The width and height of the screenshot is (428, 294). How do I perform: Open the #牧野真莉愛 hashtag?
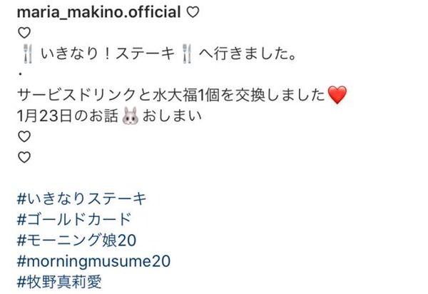(59, 282)
